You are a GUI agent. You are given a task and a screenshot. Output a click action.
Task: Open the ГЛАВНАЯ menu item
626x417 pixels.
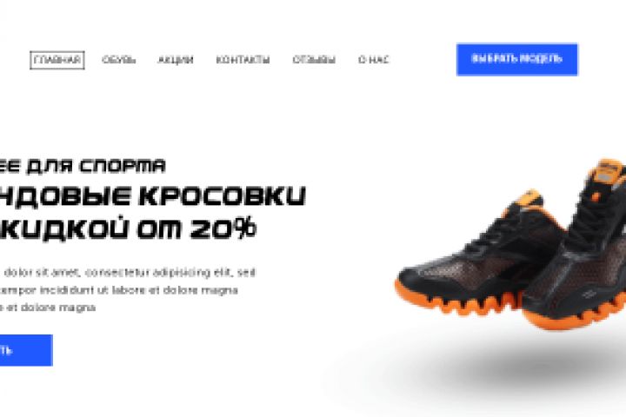click(57, 60)
